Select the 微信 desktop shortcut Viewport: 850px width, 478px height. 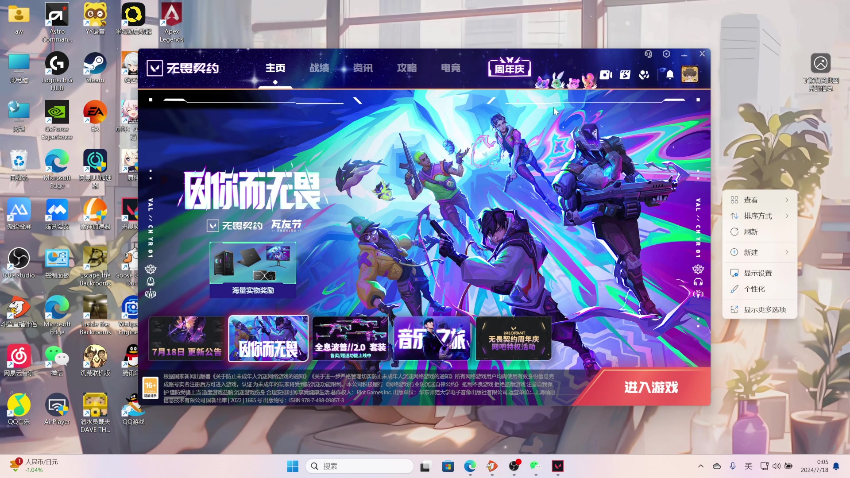(x=57, y=361)
